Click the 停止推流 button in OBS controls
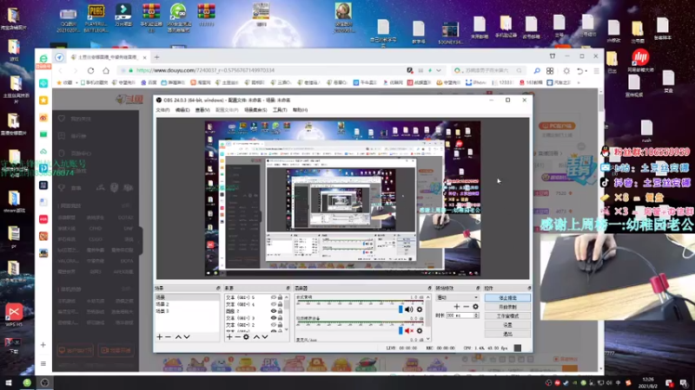This screenshot has height=390, width=695. click(507, 298)
